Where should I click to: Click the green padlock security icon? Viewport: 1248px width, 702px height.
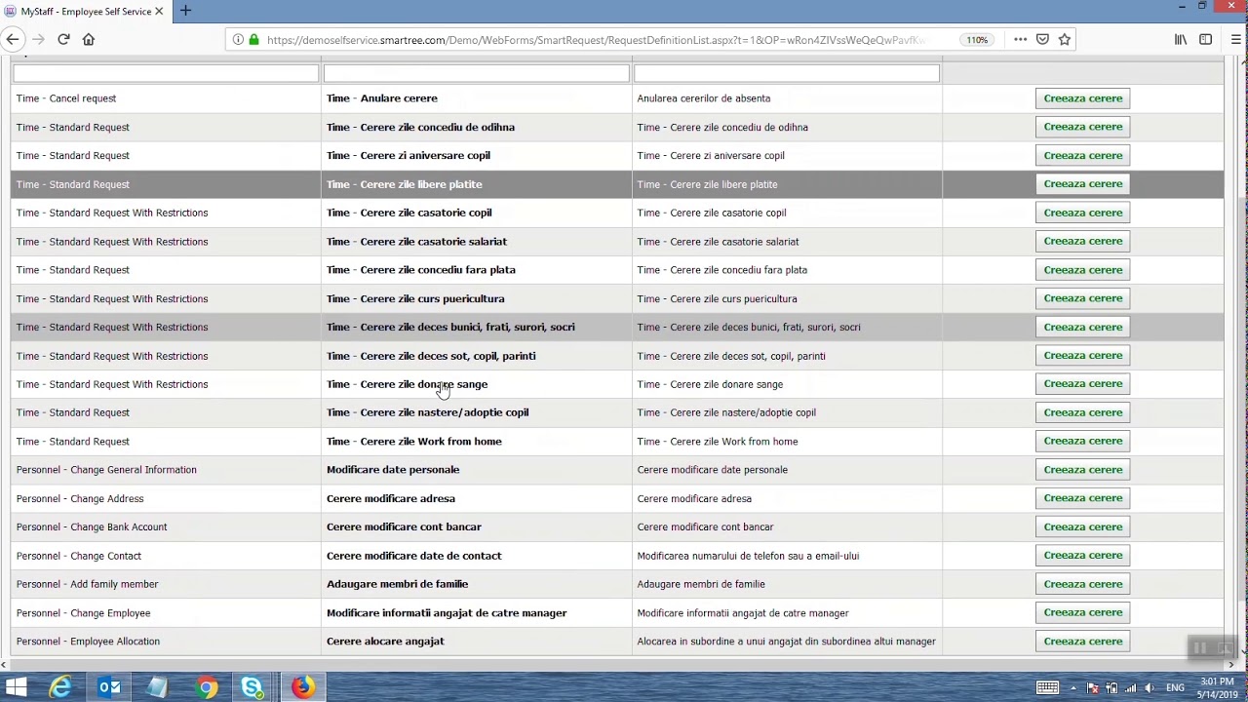click(253, 40)
